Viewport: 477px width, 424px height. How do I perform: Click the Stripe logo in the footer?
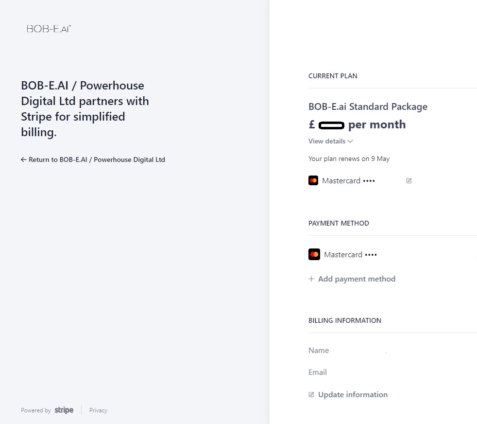coord(64,410)
